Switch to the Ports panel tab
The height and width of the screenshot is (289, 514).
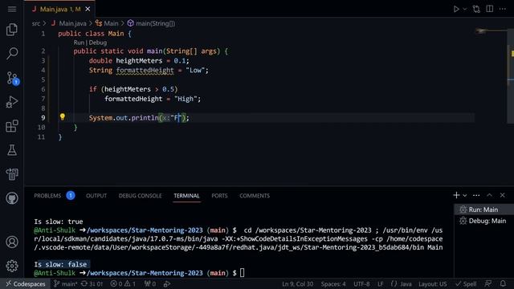(219, 196)
